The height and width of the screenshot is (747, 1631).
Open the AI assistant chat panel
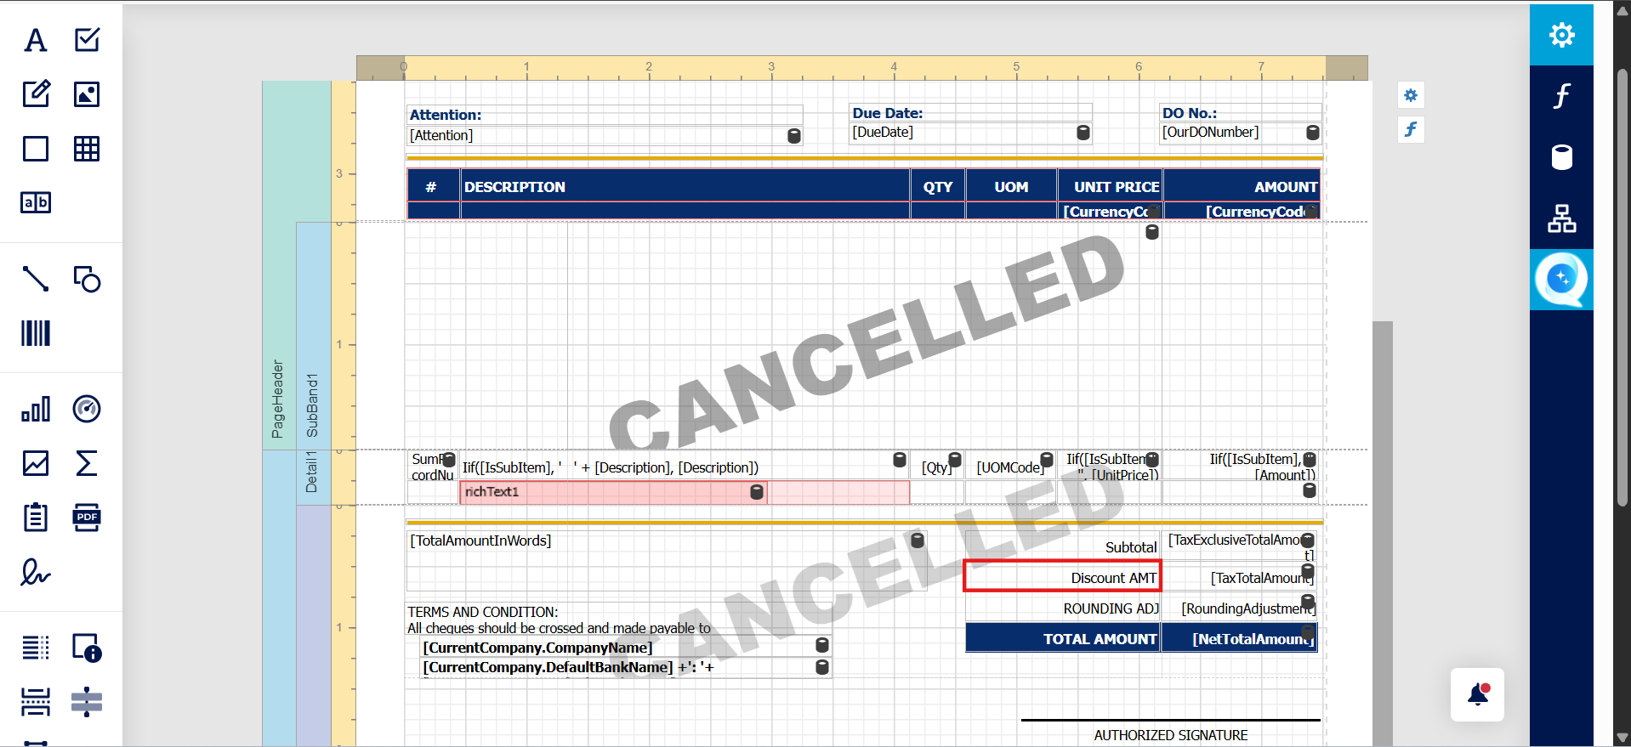coord(1561,280)
